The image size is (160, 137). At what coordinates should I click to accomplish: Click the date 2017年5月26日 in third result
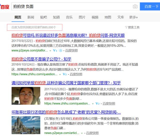click(x=55, y=89)
